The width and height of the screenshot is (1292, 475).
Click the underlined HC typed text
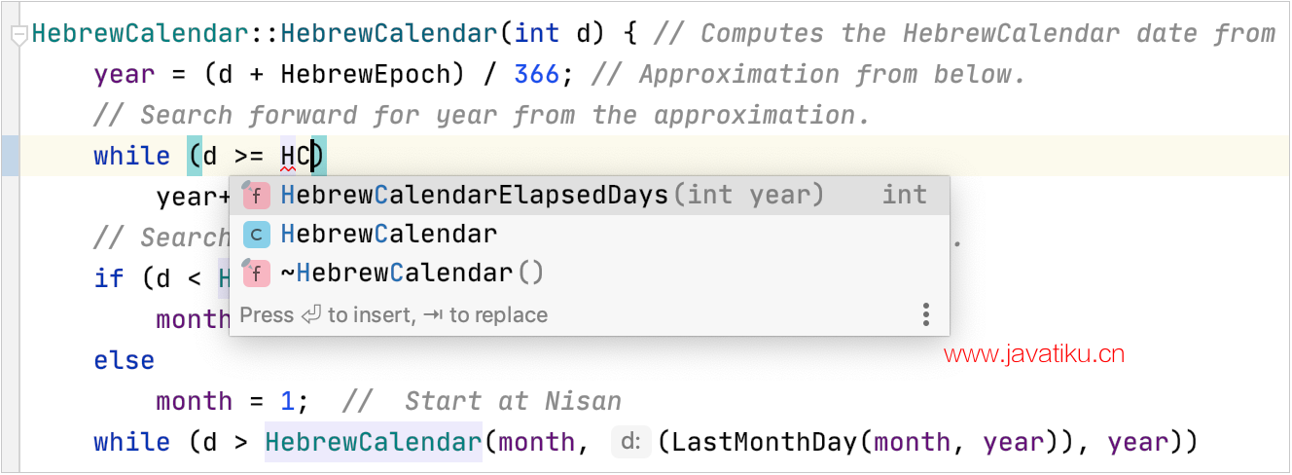coord(296,157)
